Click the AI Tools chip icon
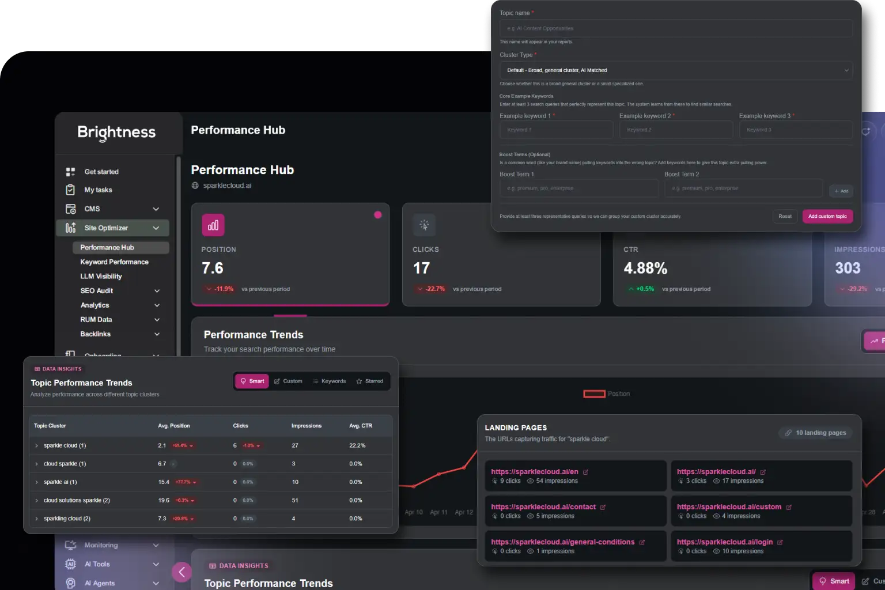Viewport: 885px width, 590px height. [x=70, y=564]
